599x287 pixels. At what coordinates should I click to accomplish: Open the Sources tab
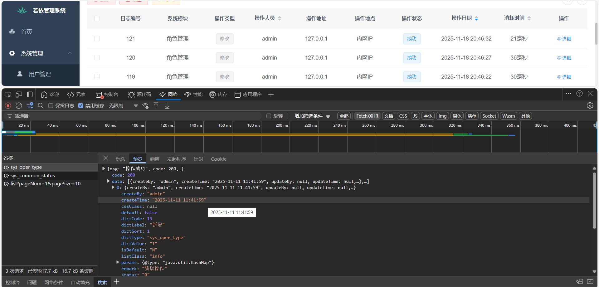coord(139,95)
